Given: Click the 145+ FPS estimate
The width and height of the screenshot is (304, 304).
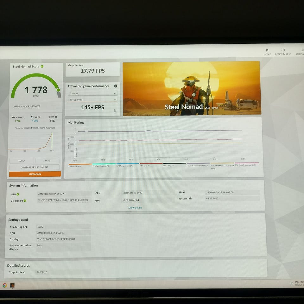Looking at the screenshot, I should click(x=93, y=107).
